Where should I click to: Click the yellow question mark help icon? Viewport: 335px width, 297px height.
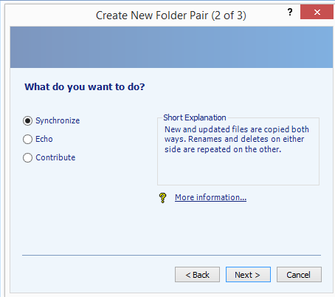(x=162, y=198)
